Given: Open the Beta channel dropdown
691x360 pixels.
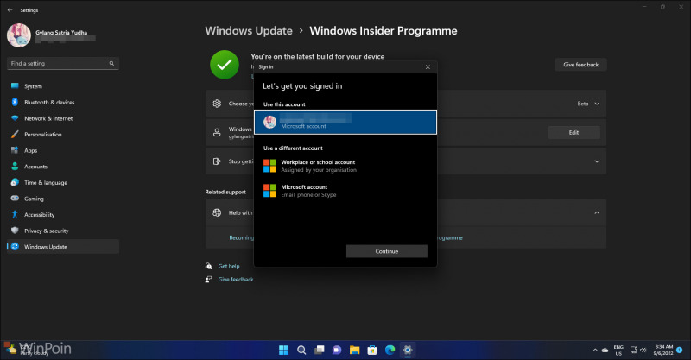Looking at the screenshot, I should [588, 104].
